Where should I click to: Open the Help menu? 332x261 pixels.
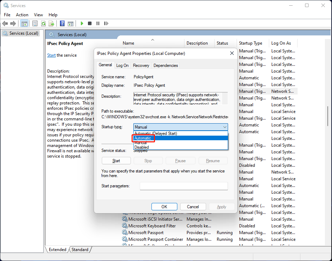point(53,15)
